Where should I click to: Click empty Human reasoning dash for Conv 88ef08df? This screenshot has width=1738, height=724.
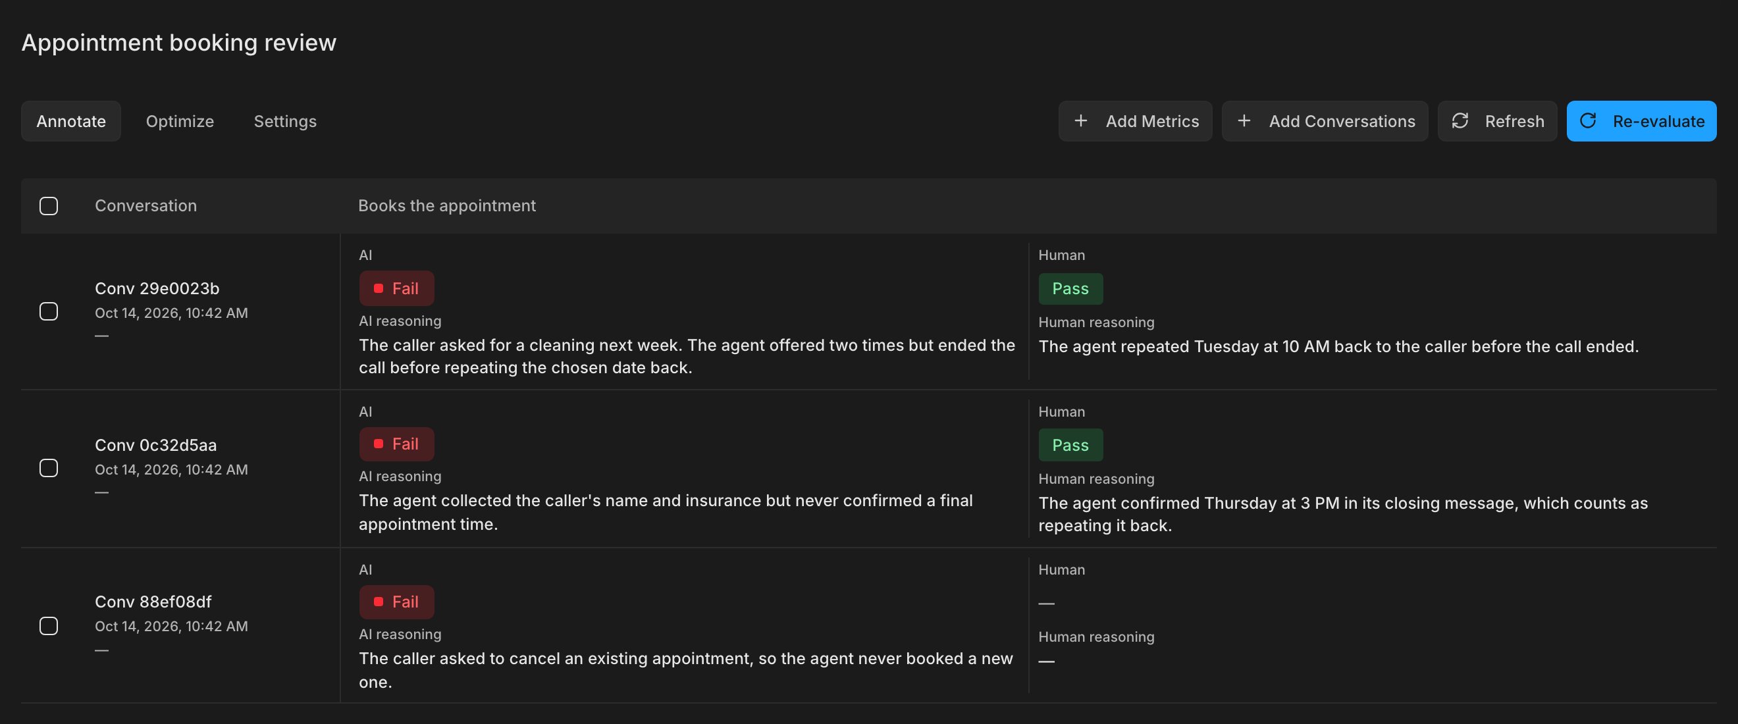coord(1046,661)
